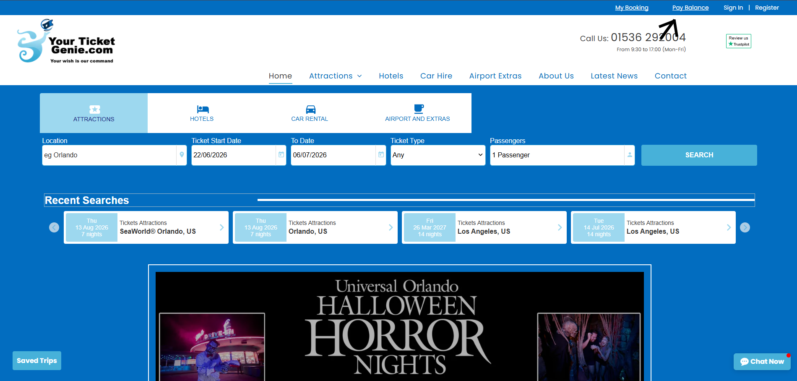The height and width of the screenshot is (381, 797).
Task: Open Los Angeles 14 Jul 2026 chevron
Action: (x=729, y=227)
